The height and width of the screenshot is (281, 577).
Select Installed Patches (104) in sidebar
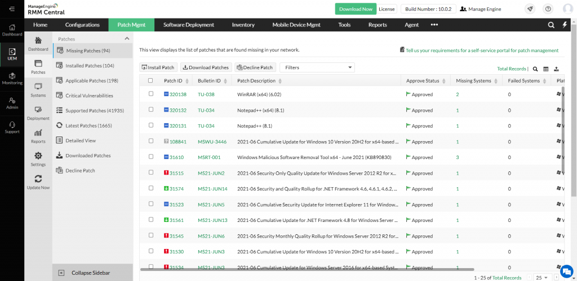coord(90,66)
